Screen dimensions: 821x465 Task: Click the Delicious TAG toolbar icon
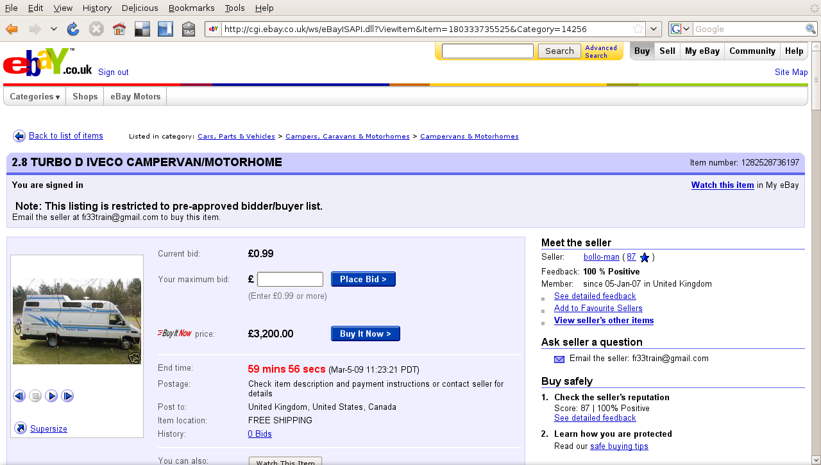tap(189, 29)
